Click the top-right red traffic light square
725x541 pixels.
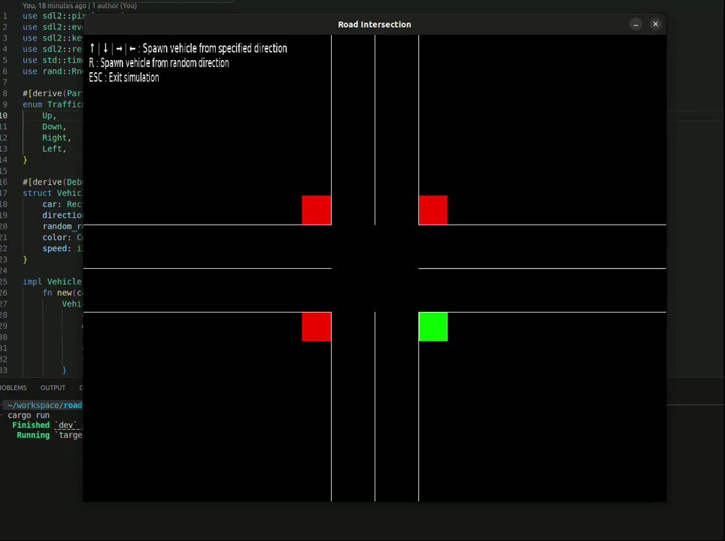click(x=433, y=210)
